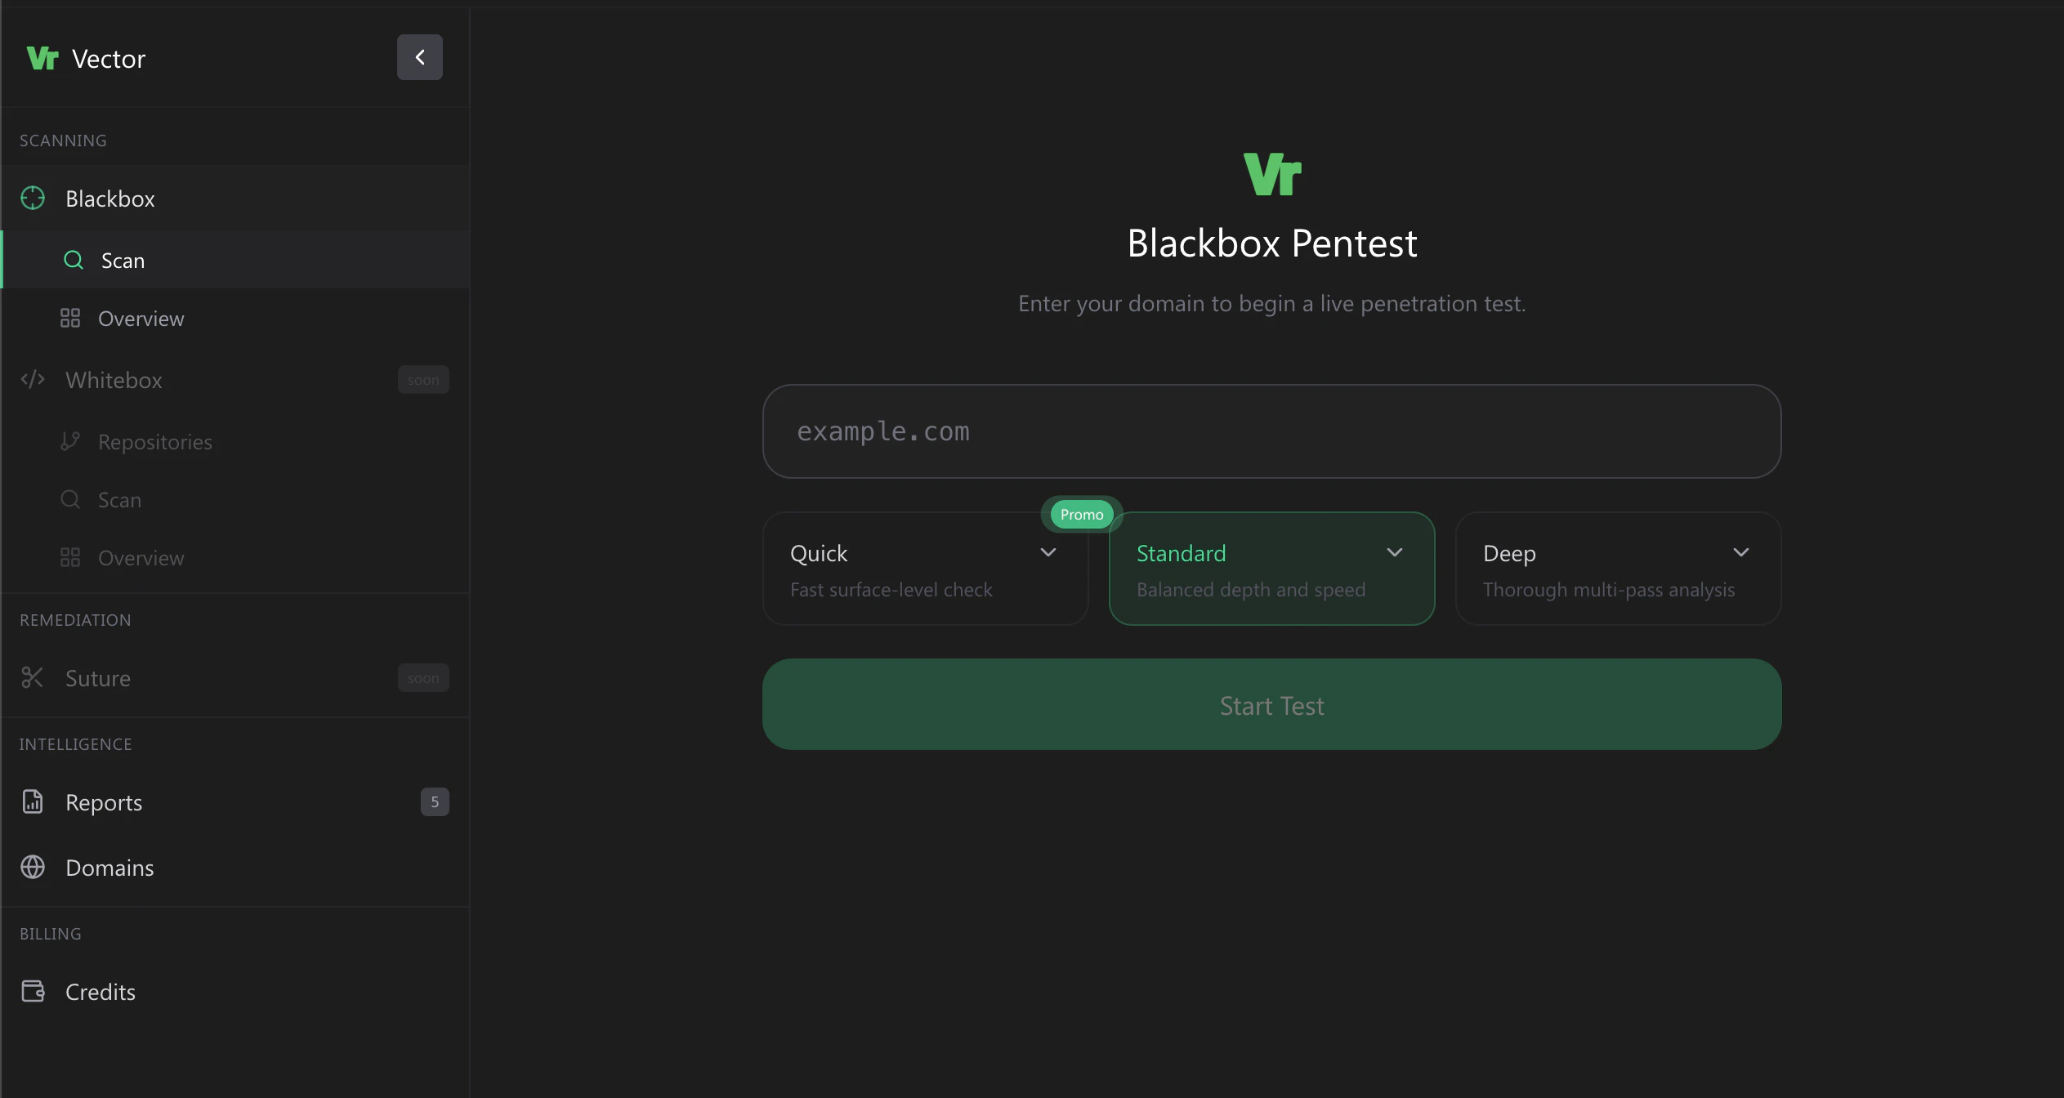Click the domain input field showing example.com
This screenshot has width=2064, height=1098.
[1271, 431]
